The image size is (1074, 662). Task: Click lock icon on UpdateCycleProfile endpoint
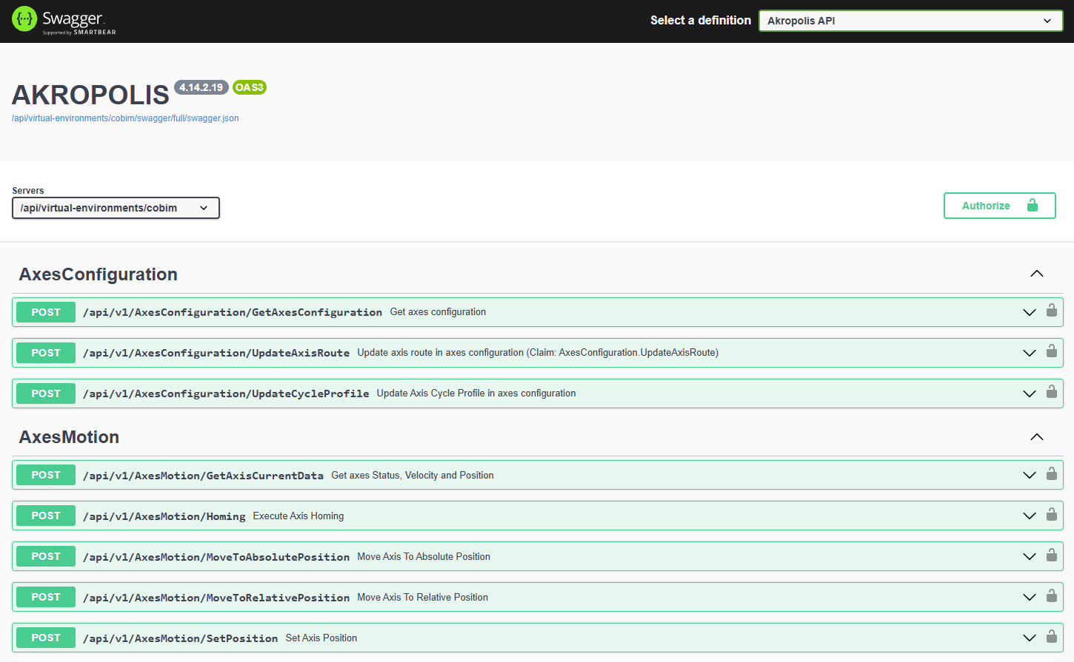(x=1051, y=392)
